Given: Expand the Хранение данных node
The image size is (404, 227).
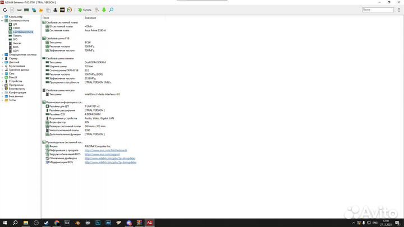Looking at the screenshot, I should (2, 70).
